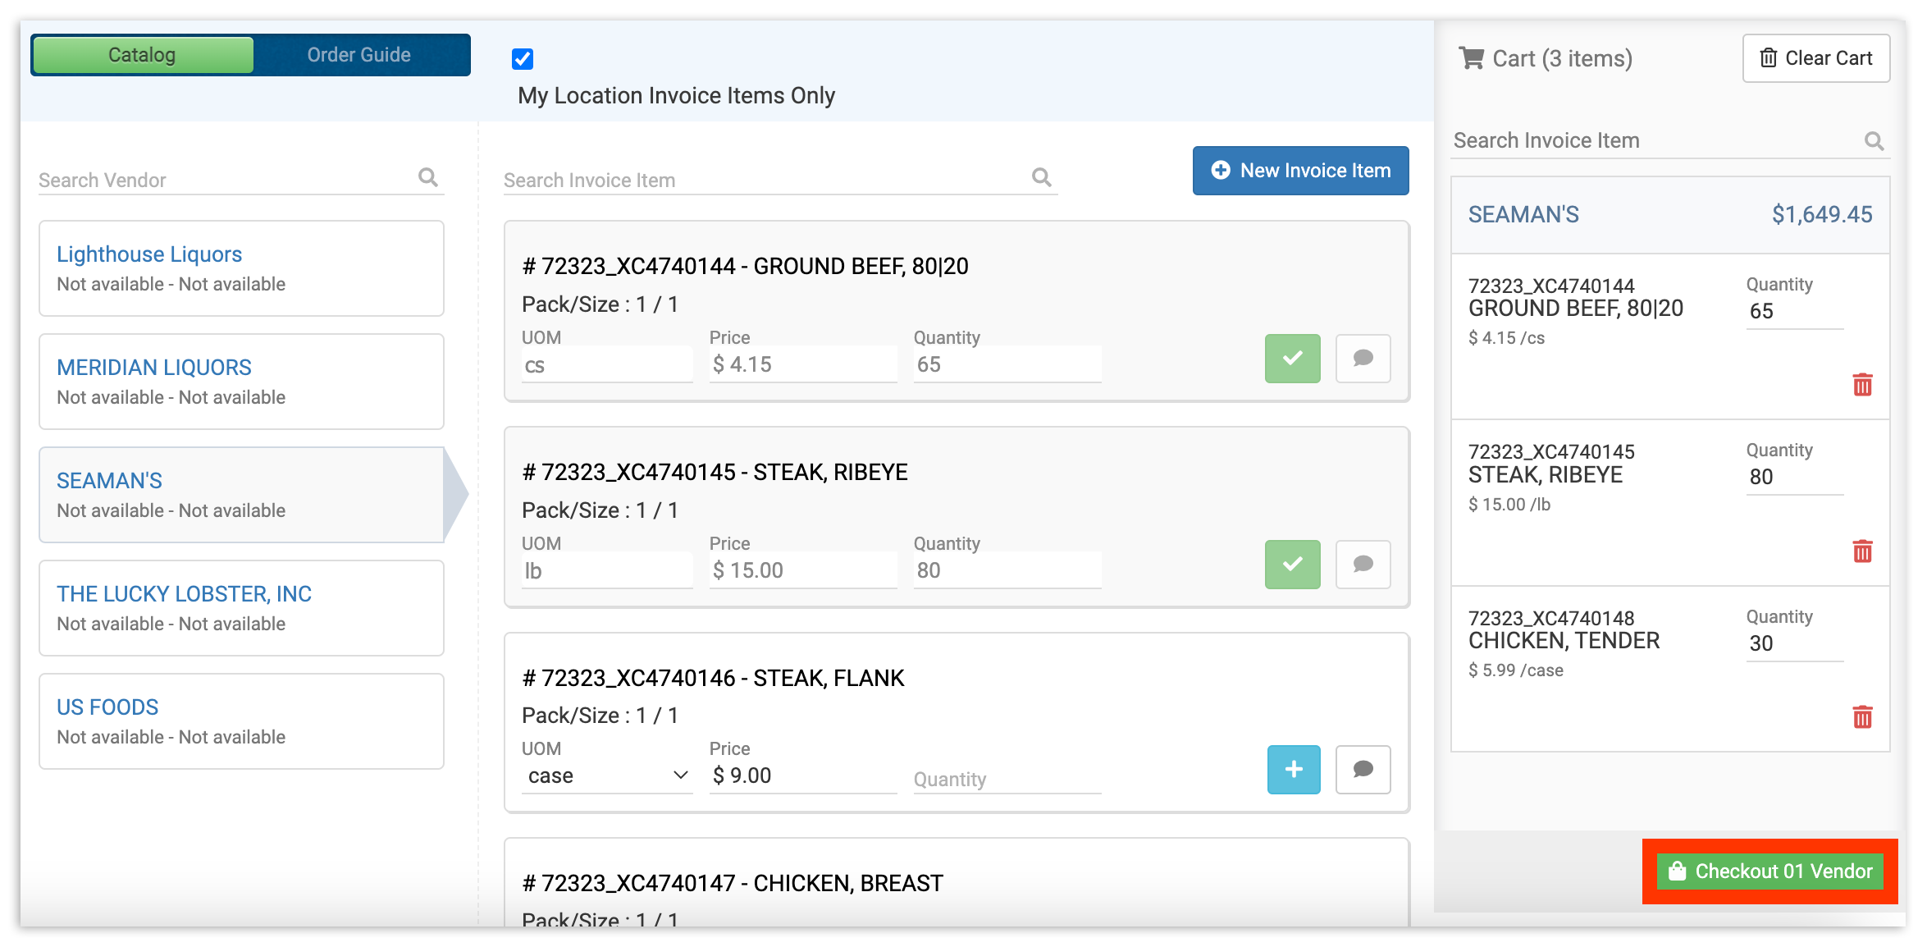Open comment for Steak, Ribeye item
Viewport: 1927px width, 947px height.
tap(1363, 565)
